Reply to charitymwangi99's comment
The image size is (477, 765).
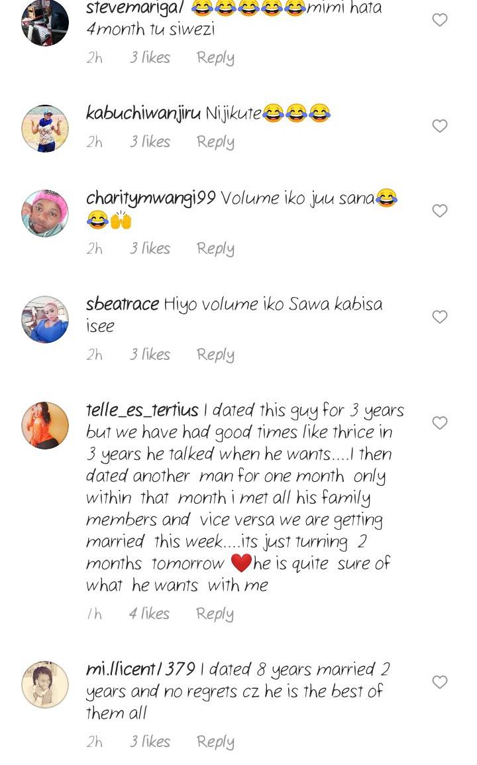tap(215, 249)
